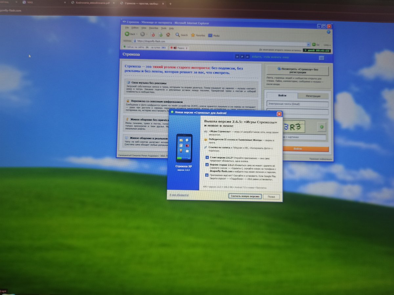The image size is (394, 295).
Task: Open the View menu
Action: click(x=144, y=28)
